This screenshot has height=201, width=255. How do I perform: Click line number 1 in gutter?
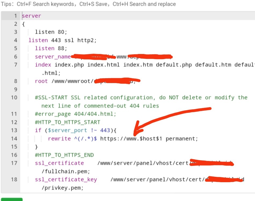[x=16, y=16]
